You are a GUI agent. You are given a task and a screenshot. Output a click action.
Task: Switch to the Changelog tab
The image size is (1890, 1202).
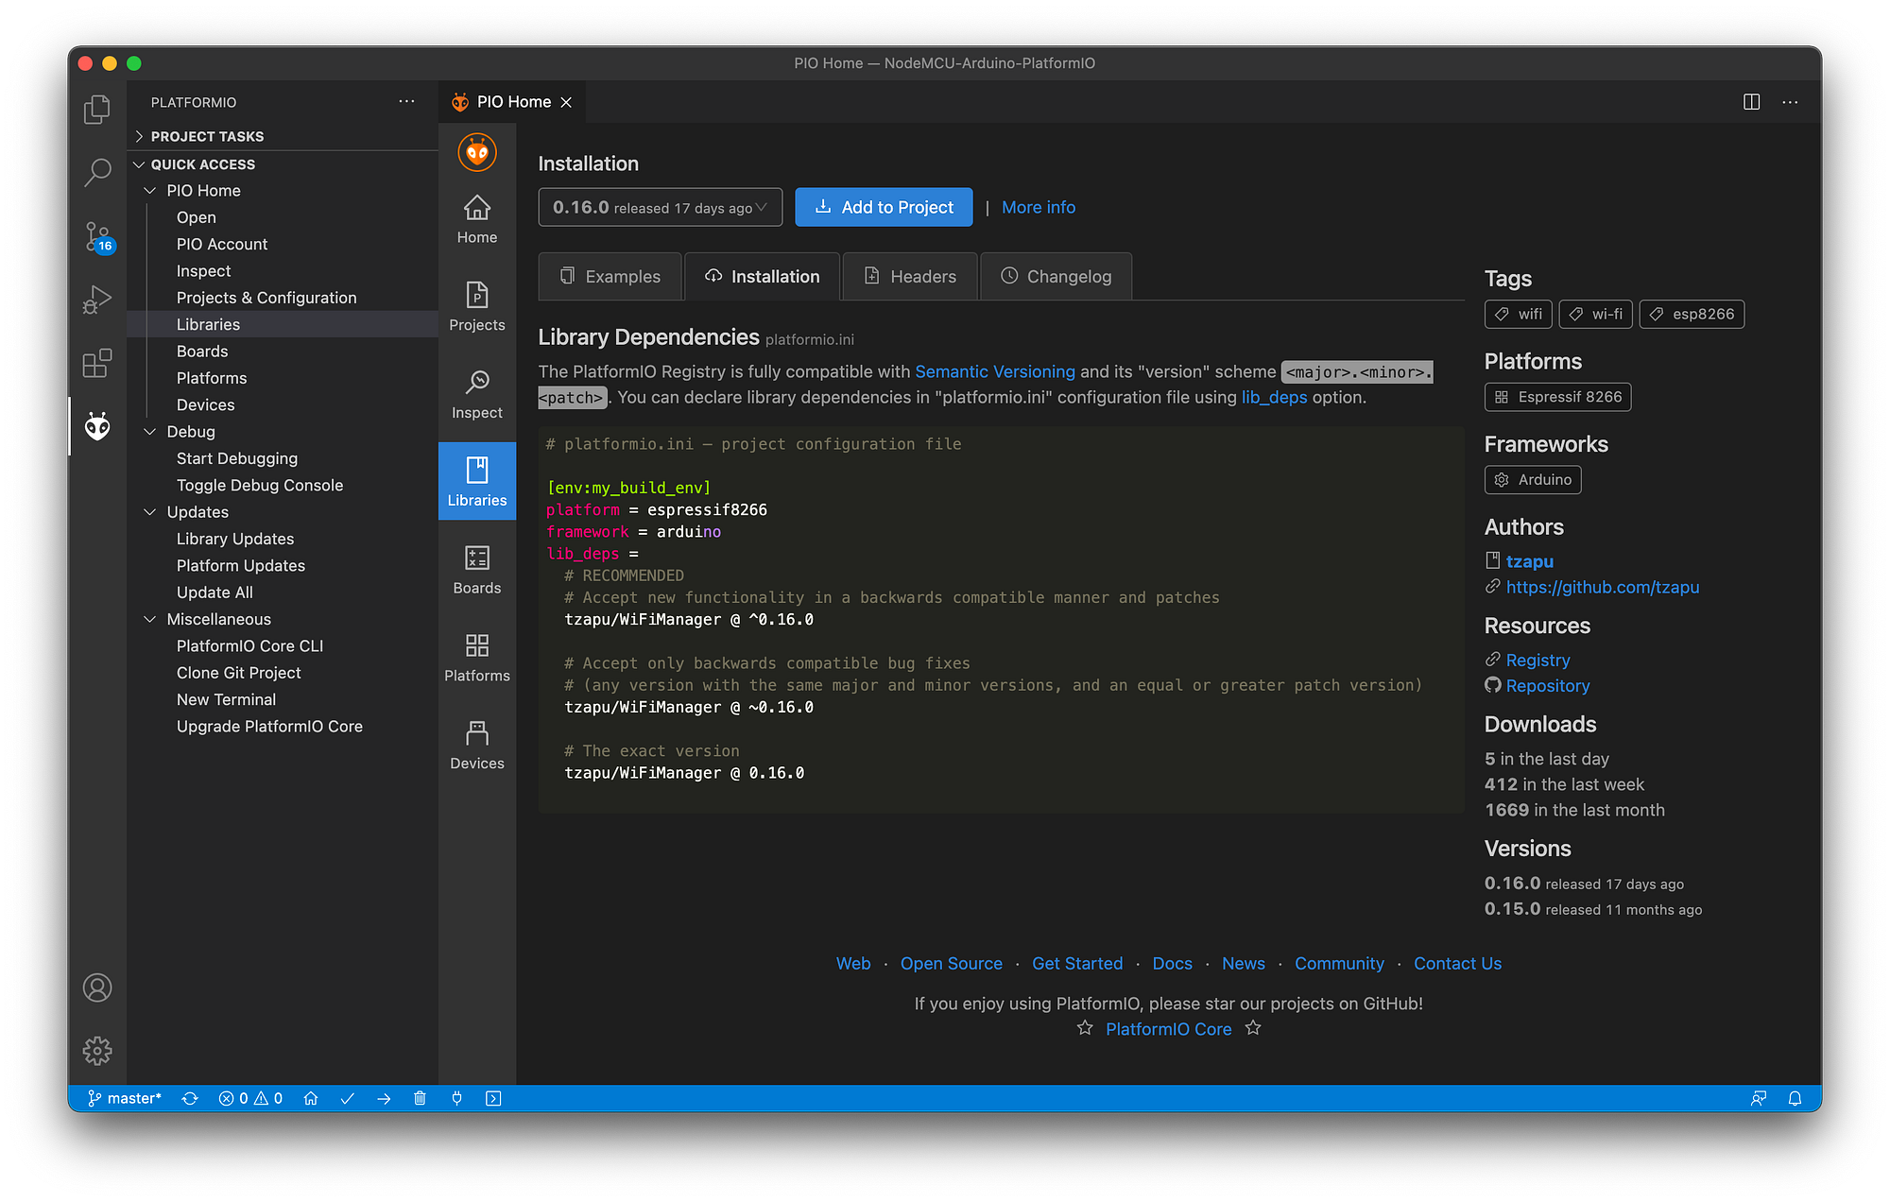[1056, 277]
